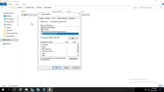Open taskbar search magnifier icon
This screenshot has height=92, width=164.
click(9, 90)
